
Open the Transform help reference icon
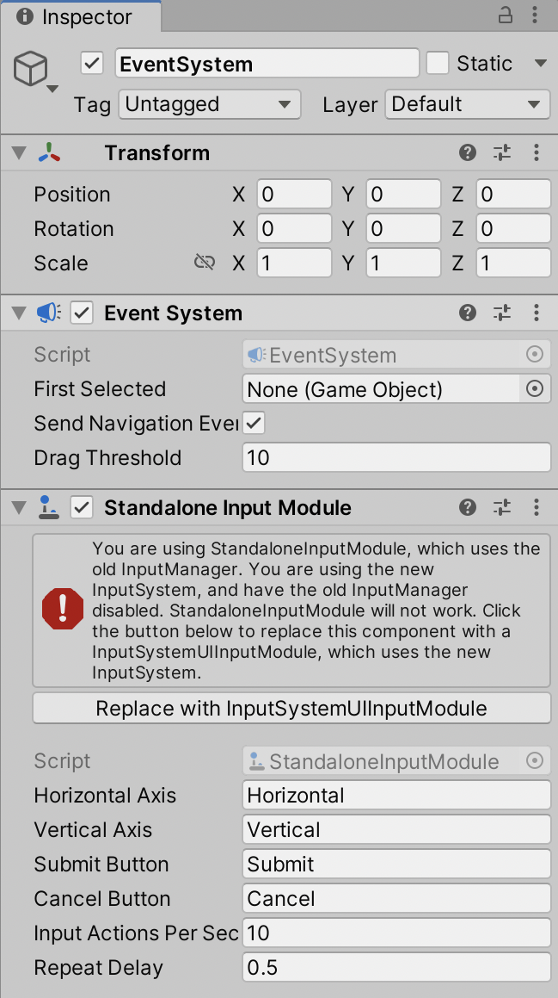coord(468,153)
